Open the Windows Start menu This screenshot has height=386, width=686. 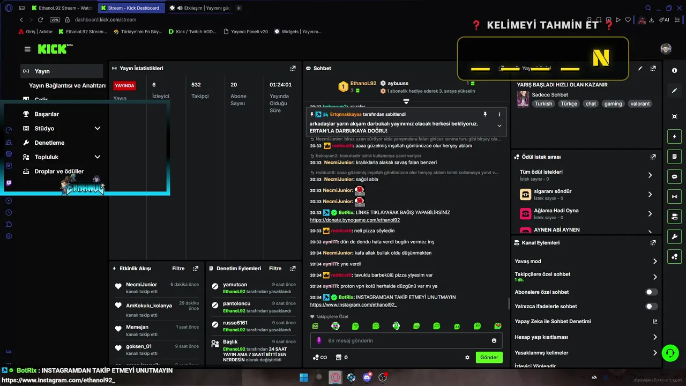(x=304, y=377)
